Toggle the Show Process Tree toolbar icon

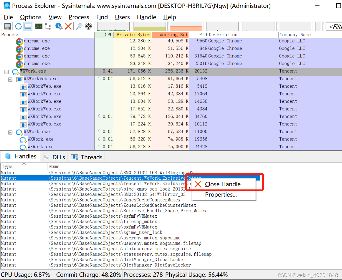click(48, 26)
